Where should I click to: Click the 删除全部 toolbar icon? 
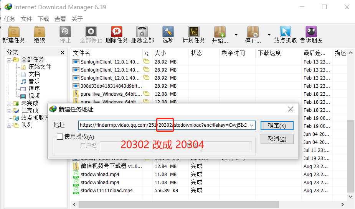point(142,34)
